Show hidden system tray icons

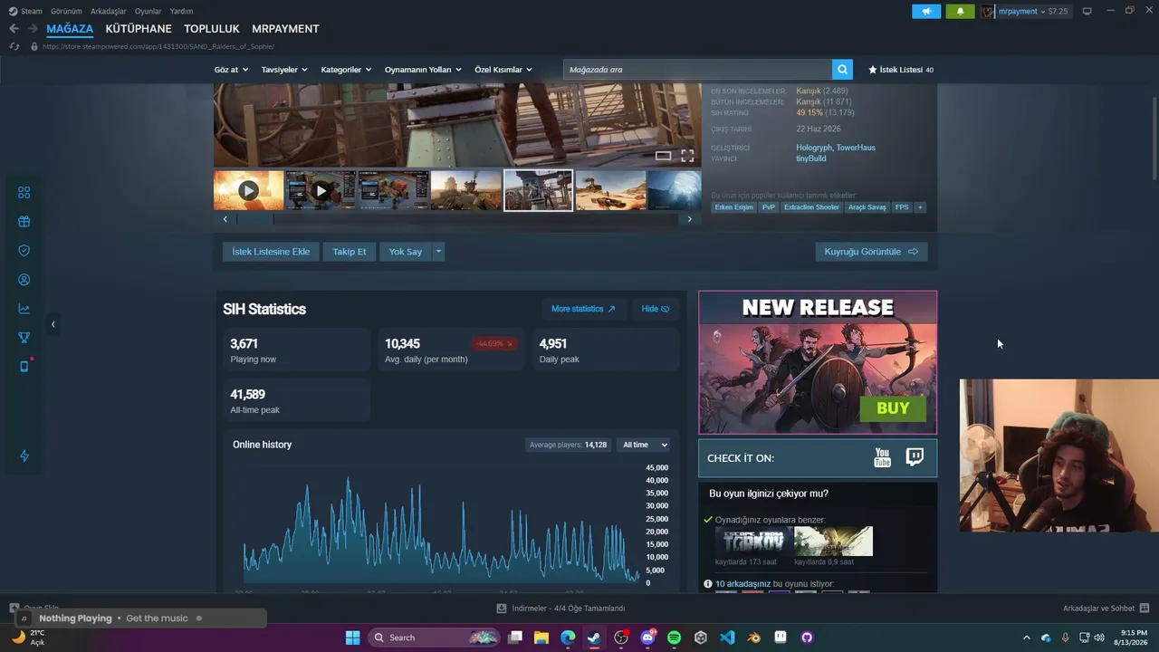(1026, 638)
